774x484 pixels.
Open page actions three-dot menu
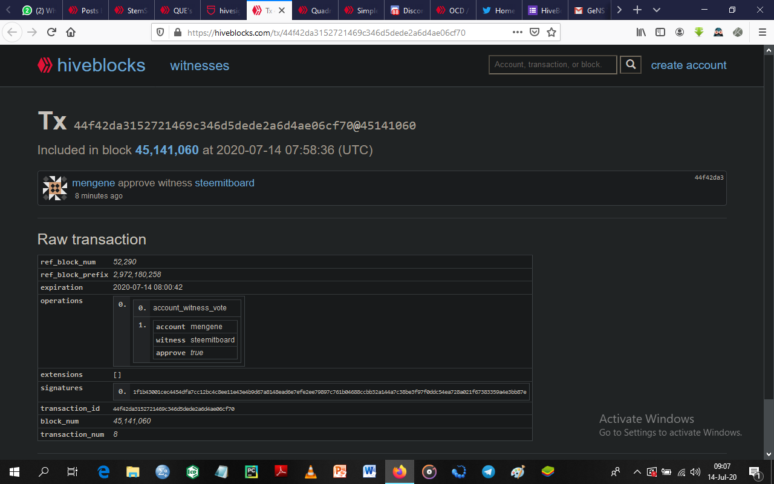(518, 32)
